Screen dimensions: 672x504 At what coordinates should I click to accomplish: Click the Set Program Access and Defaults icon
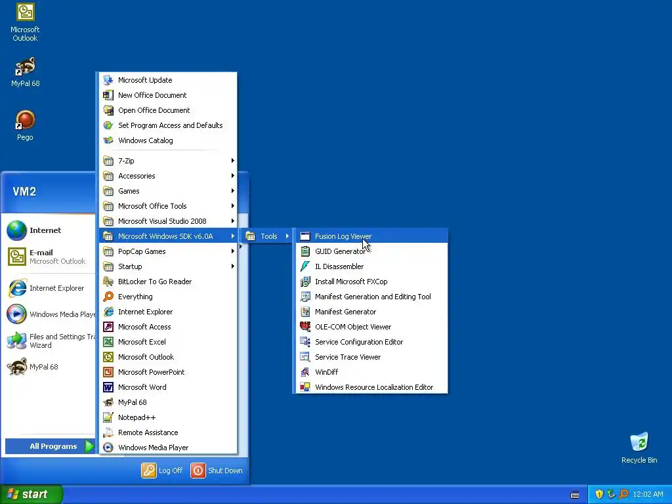[x=108, y=125]
